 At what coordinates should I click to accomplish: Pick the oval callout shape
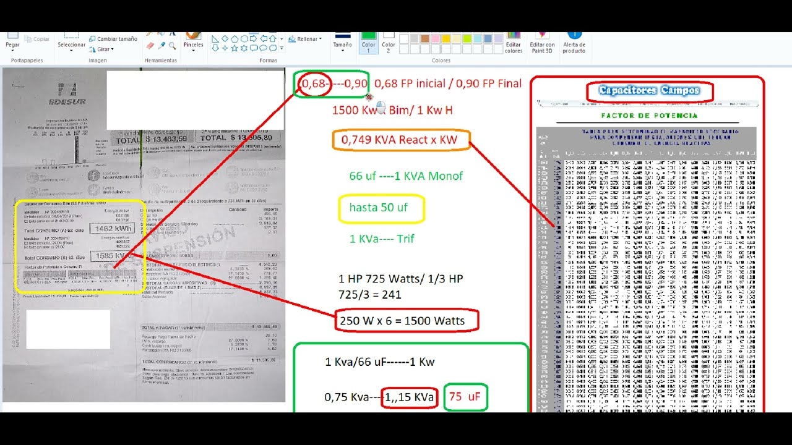point(263,48)
